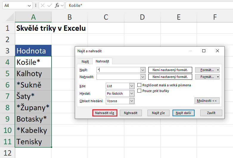Select the Nahradit tab

coord(102,61)
